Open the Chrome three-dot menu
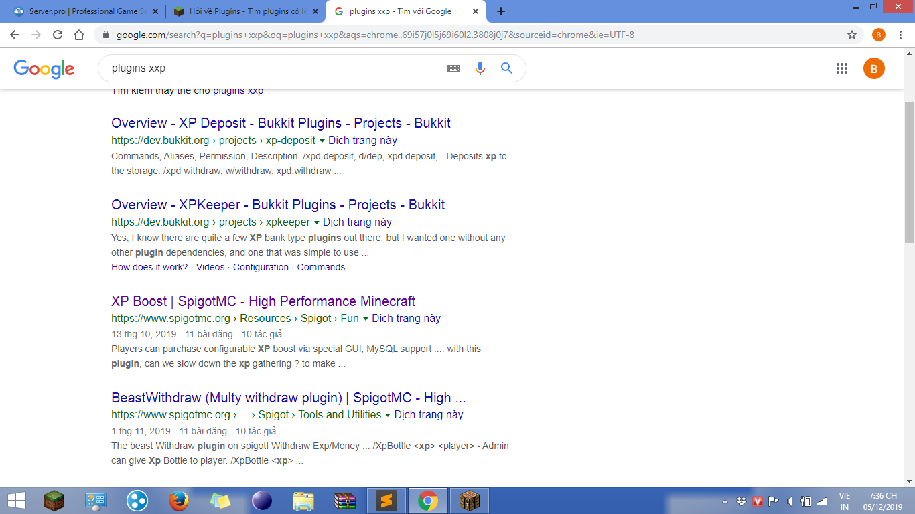This screenshot has height=514, width=915. tap(900, 35)
